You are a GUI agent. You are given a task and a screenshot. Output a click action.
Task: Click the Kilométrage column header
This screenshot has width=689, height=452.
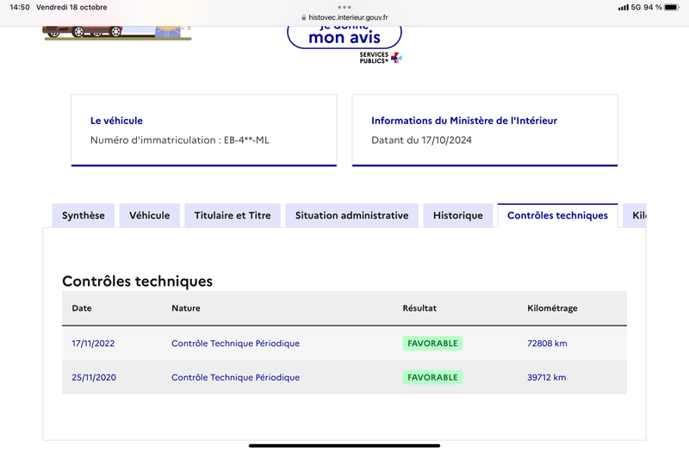pos(552,308)
